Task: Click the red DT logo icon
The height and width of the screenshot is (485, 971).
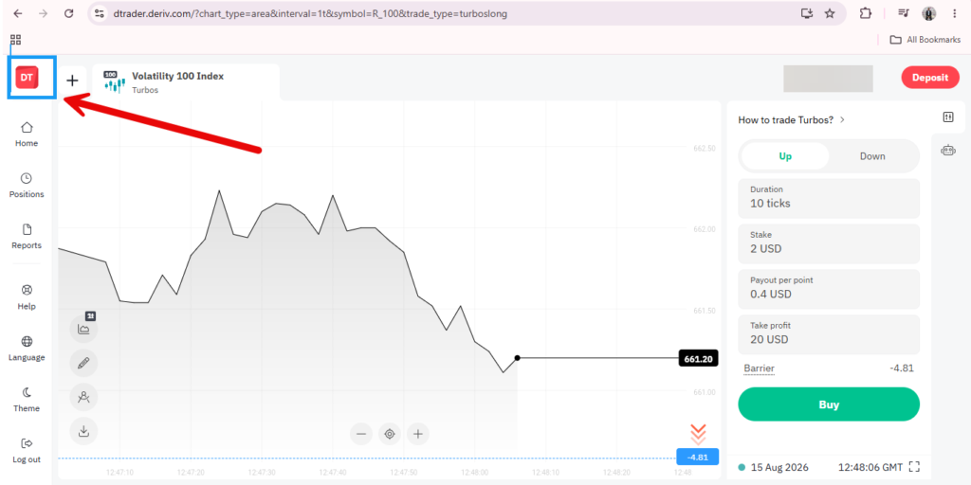Action: coord(27,78)
